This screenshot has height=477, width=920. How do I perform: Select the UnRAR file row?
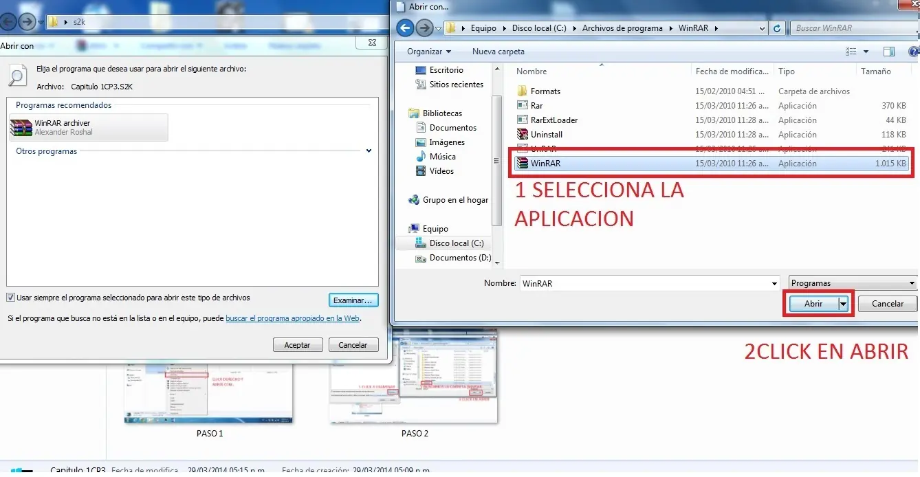(x=712, y=148)
